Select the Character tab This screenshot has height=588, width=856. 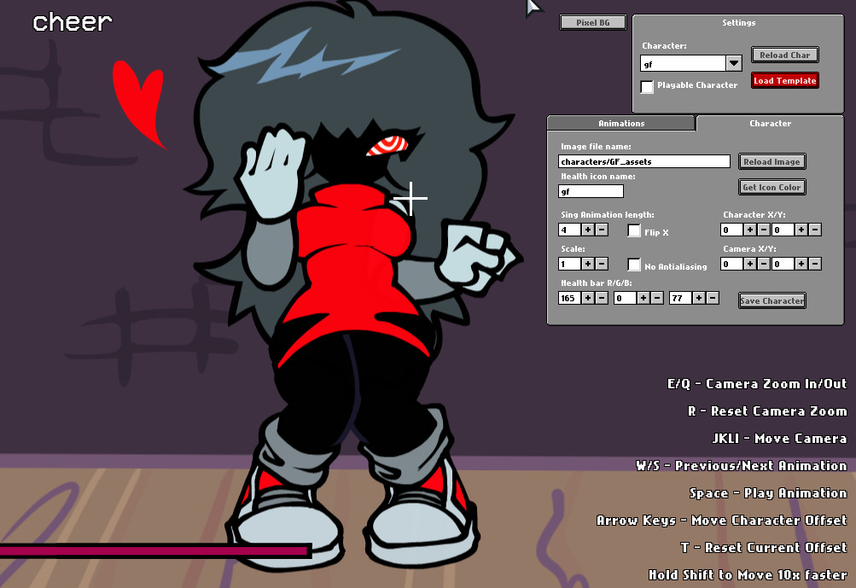[770, 124]
